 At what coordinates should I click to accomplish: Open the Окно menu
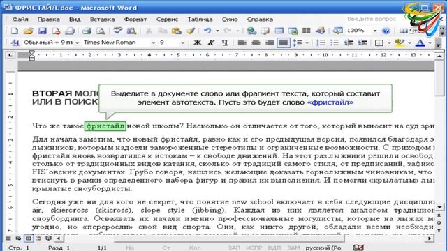[x=230, y=20]
